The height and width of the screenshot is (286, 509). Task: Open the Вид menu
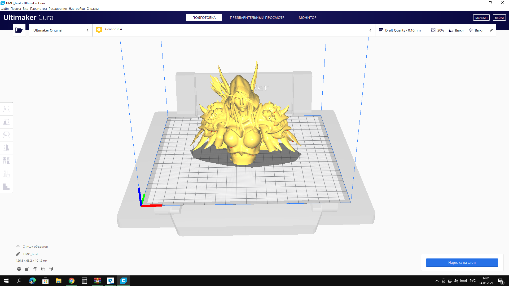pyautogui.click(x=25, y=9)
